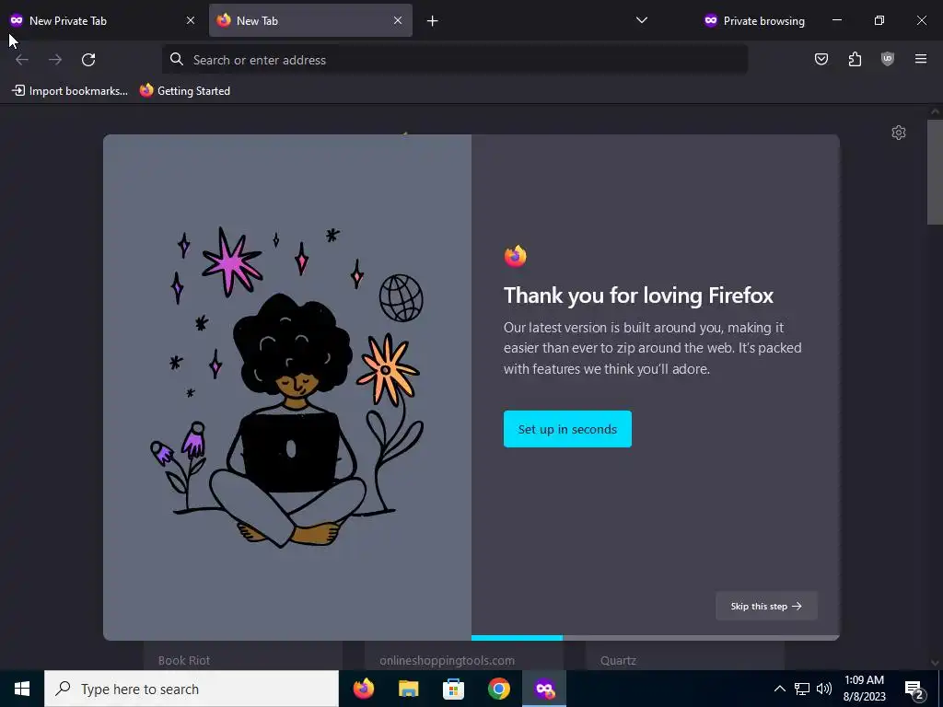
Task: Click Skip this step button
Action: [766, 606]
